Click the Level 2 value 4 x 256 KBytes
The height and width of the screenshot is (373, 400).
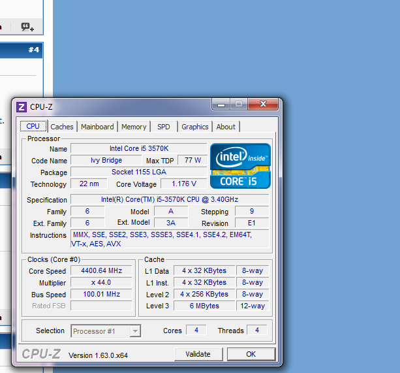coord(204,294)
